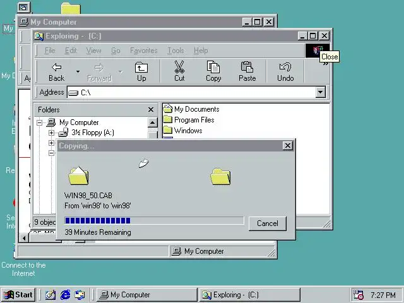Expand the Address bar dropdown arrow

pos(321,92)
